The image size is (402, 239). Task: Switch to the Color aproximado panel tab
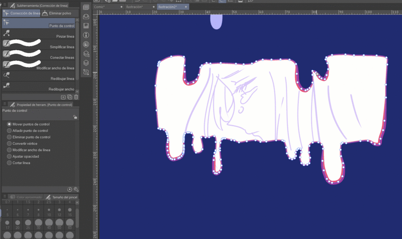pos(26,197)
